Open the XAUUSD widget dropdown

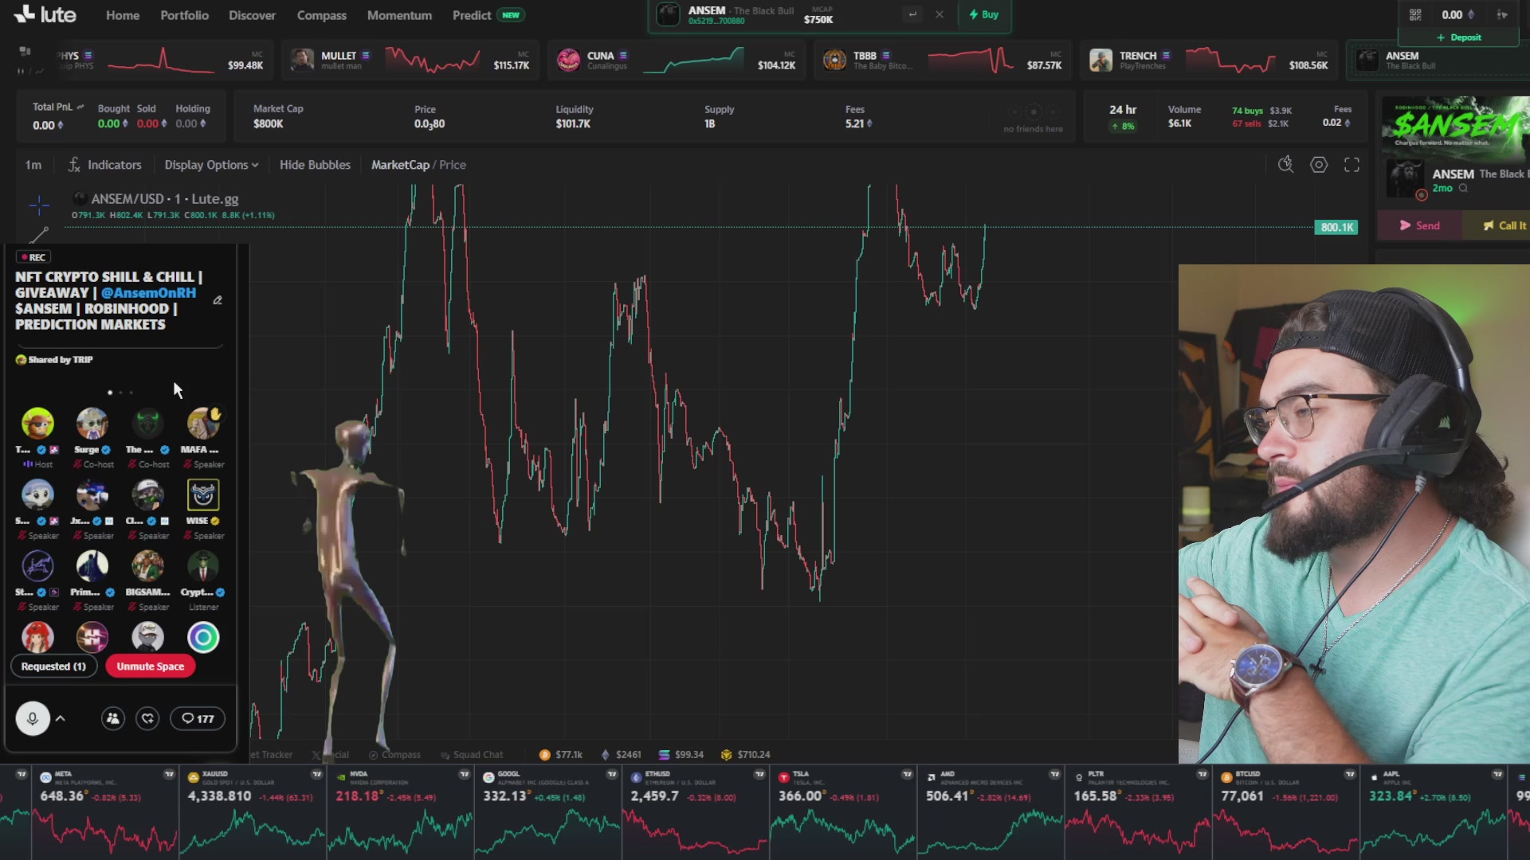tap(317, 774)
